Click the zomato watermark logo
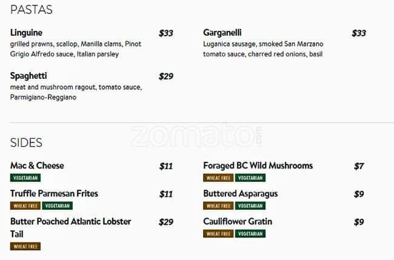Screen dimensions: 394x260 [197, 135]
